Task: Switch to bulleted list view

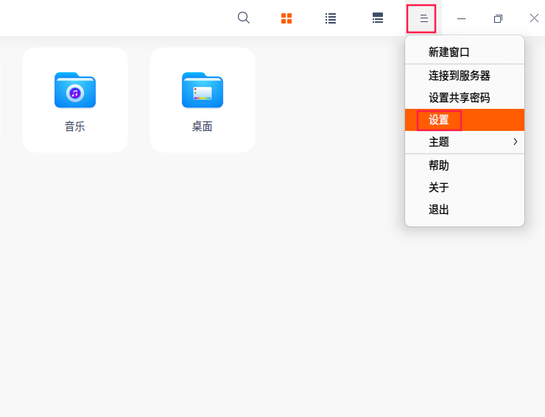Action: tap(331, 18)
